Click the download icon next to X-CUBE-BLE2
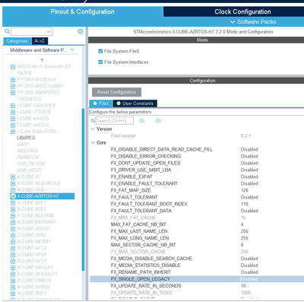304x302 pixels. (x=13, y=209)
